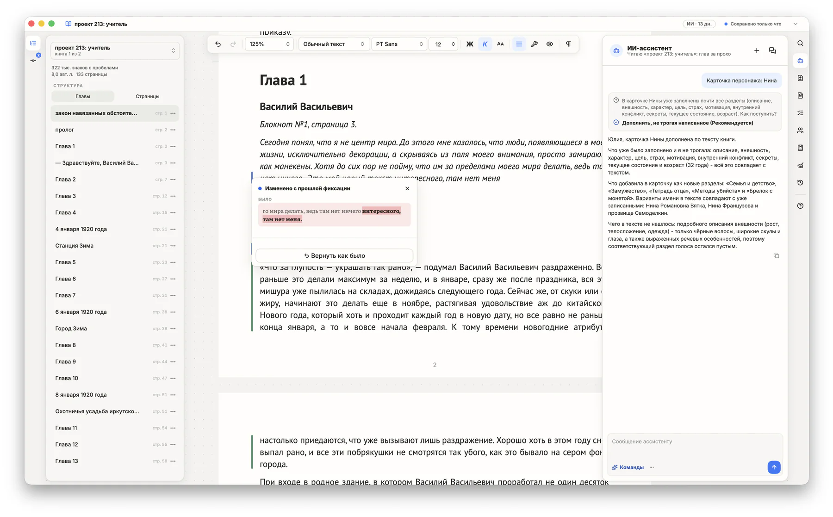Viewport: 833px width, 517px height.
Task: Open chapter '8 января 1920 года'
Action: [115, 395]
